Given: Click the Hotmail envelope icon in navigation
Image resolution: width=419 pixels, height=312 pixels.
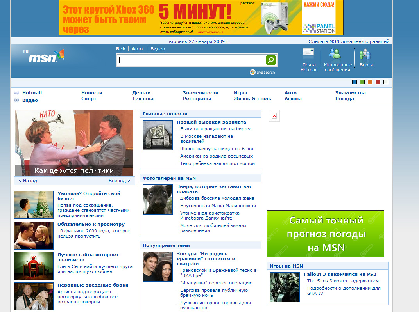Looking at the screenshot, I should point(16,93).
